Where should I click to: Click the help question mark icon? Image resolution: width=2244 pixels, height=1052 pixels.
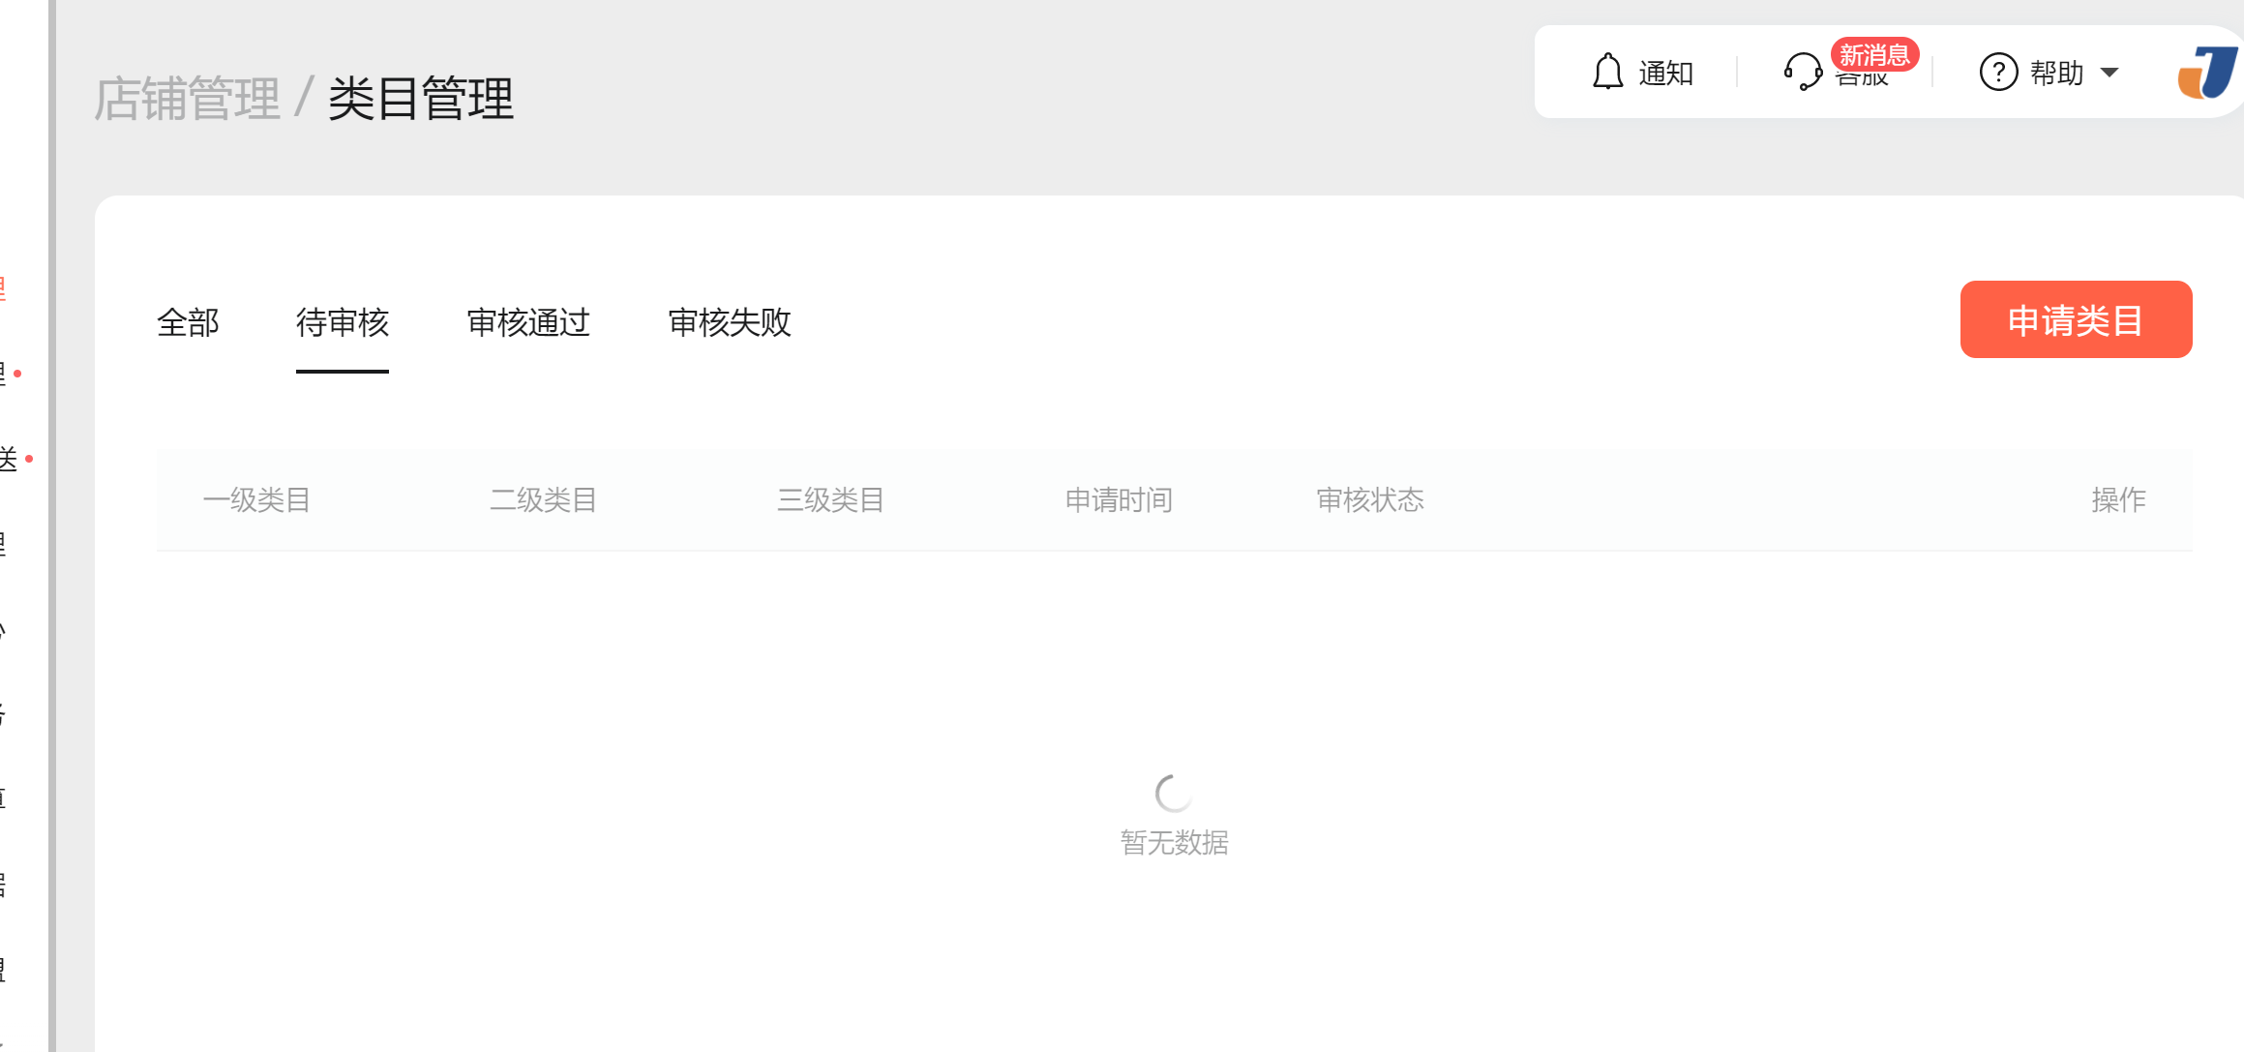tap(1998, 72)
